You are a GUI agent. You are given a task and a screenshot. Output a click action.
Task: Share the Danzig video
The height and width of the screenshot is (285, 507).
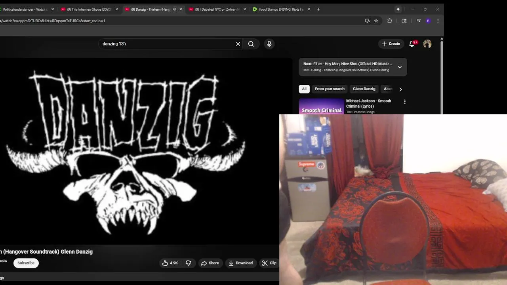pyautogui.click(x=210, y=263)
